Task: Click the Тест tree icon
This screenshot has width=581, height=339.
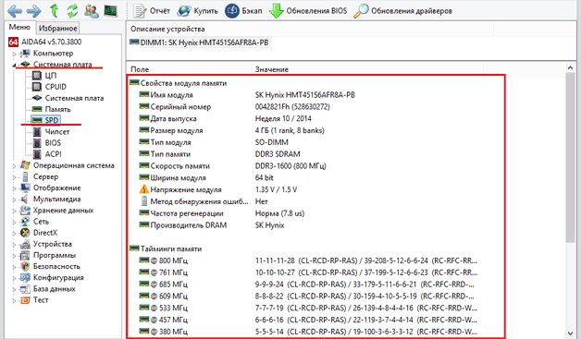Action: [x=25, y=300]
